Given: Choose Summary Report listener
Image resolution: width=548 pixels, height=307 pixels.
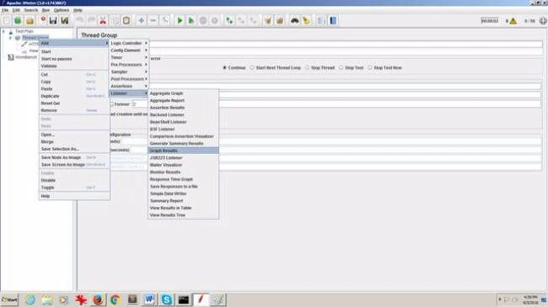Looking at the screenshot, I should click(184, 201).
